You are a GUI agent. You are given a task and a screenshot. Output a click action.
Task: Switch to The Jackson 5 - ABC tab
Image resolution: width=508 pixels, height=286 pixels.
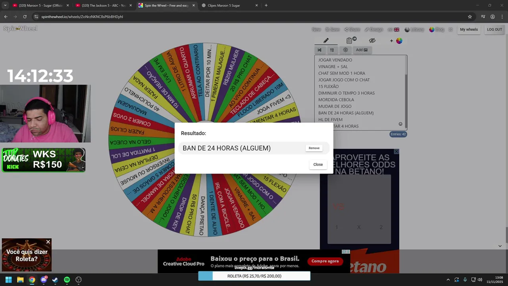point(104,6)
